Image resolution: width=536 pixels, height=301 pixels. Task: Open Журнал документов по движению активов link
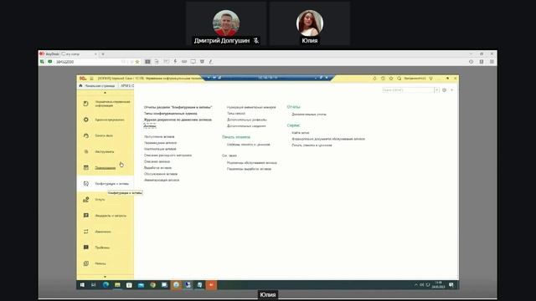pyautogui.click(x=178, y=120)
